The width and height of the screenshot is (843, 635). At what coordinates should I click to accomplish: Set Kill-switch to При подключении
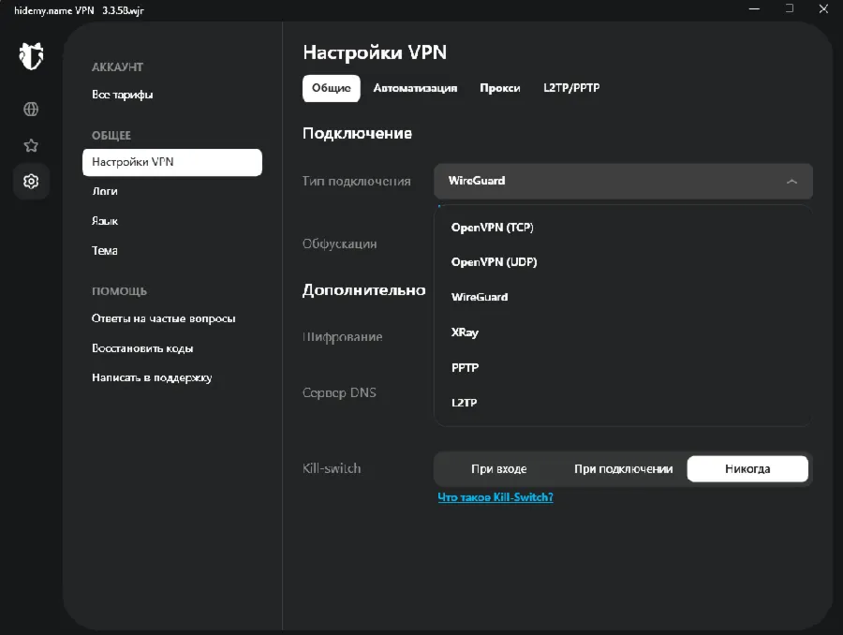click(x=623, y=469)
